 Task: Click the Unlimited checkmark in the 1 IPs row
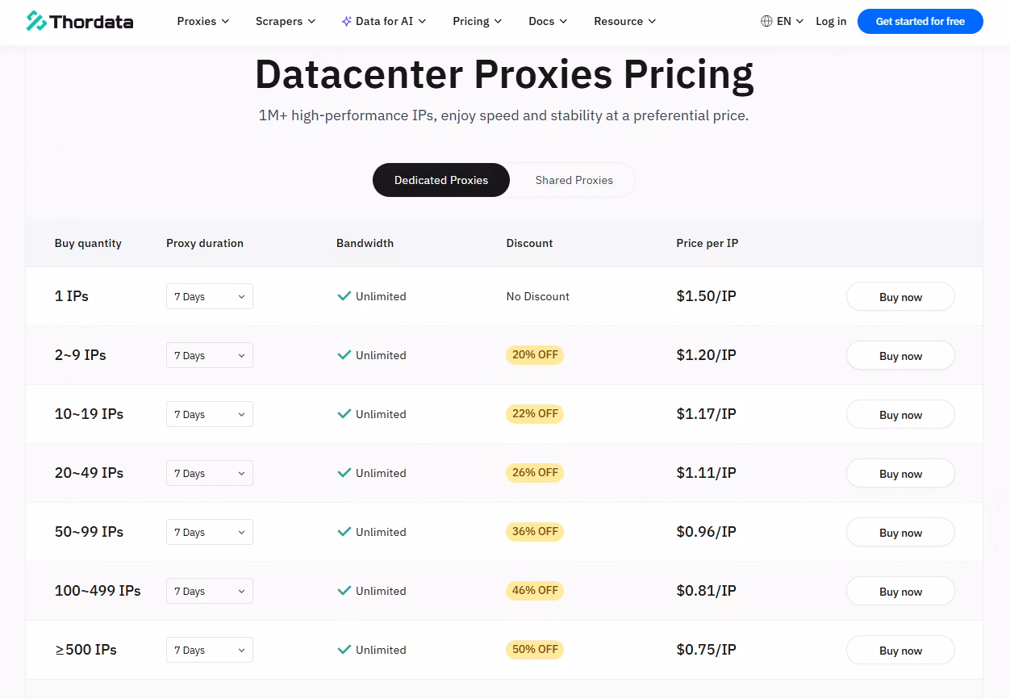pyautogui.click(x=344, y=296)
